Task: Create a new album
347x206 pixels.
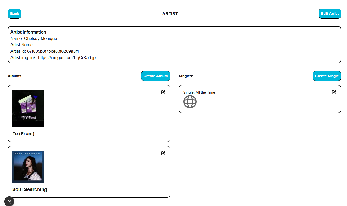Action: coord(156,76)
